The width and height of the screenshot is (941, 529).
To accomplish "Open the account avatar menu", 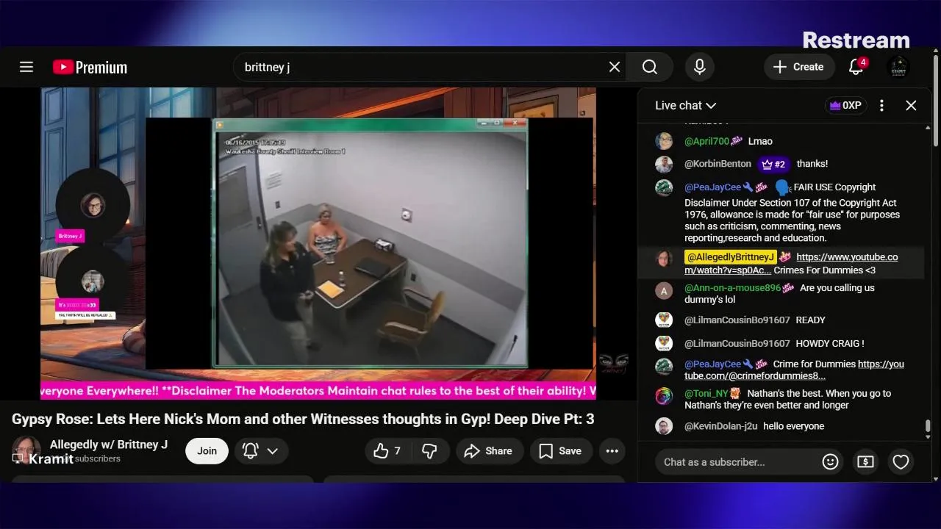I will tap(898, 67).
